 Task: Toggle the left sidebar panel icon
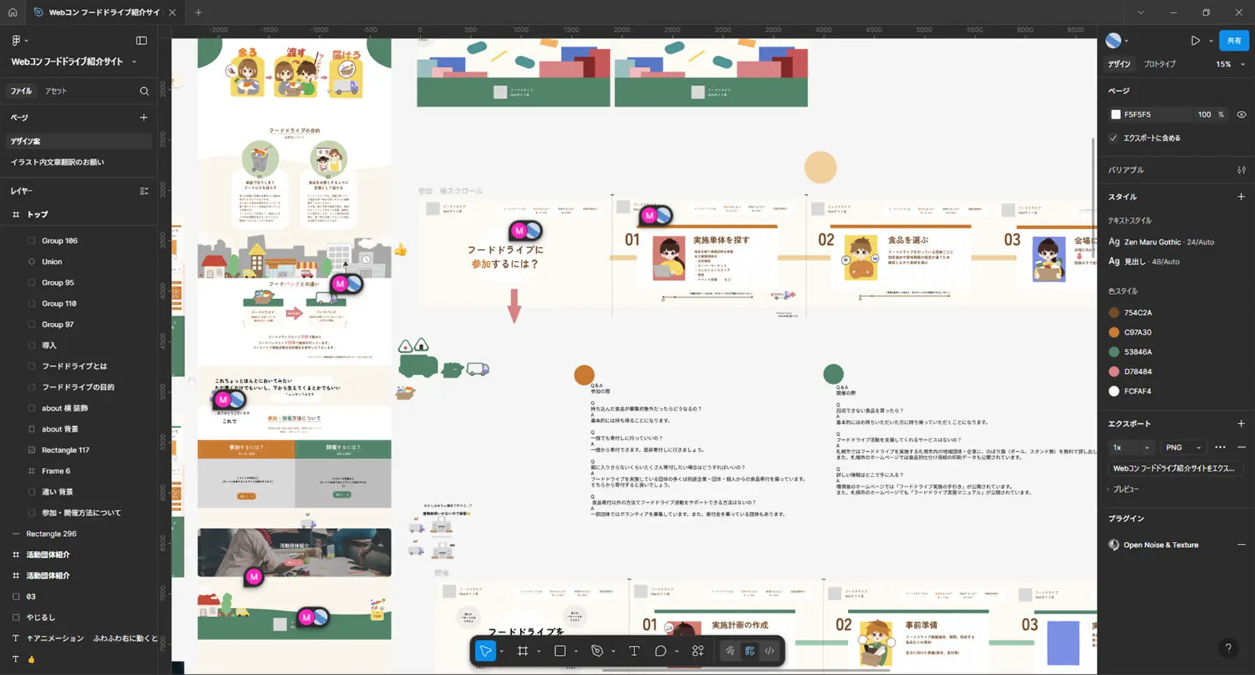(x=142, y=40)
